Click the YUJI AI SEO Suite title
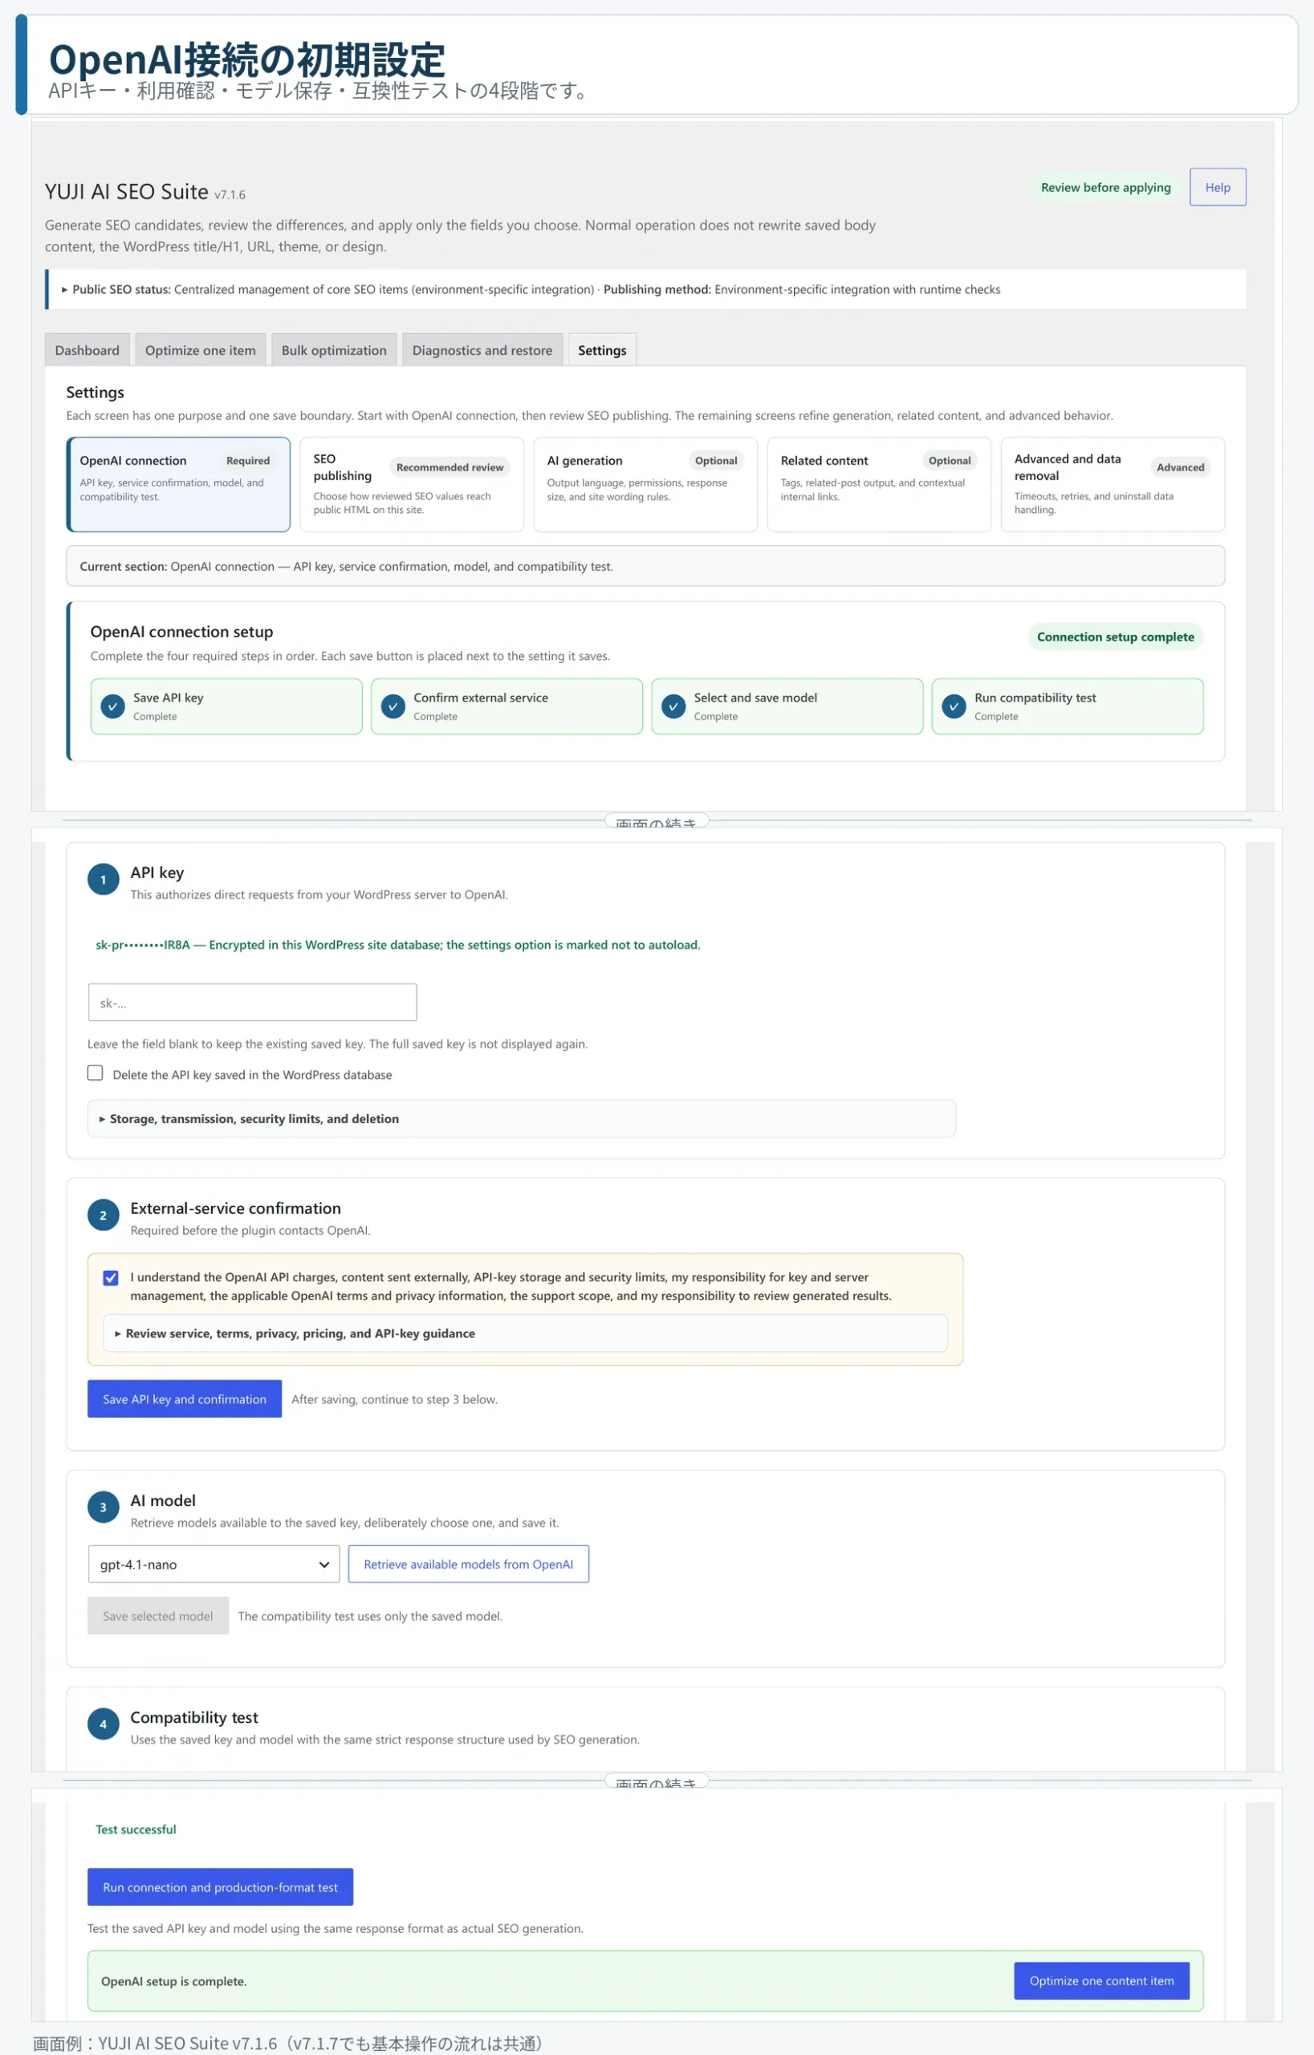The image size is (1314, 2055). [x=126, y=192]
